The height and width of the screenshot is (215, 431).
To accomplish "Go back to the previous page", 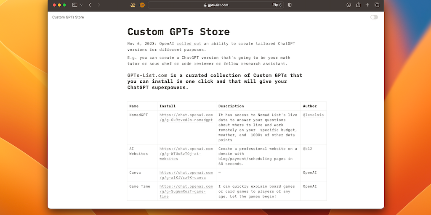I will [x=90, y=5].
